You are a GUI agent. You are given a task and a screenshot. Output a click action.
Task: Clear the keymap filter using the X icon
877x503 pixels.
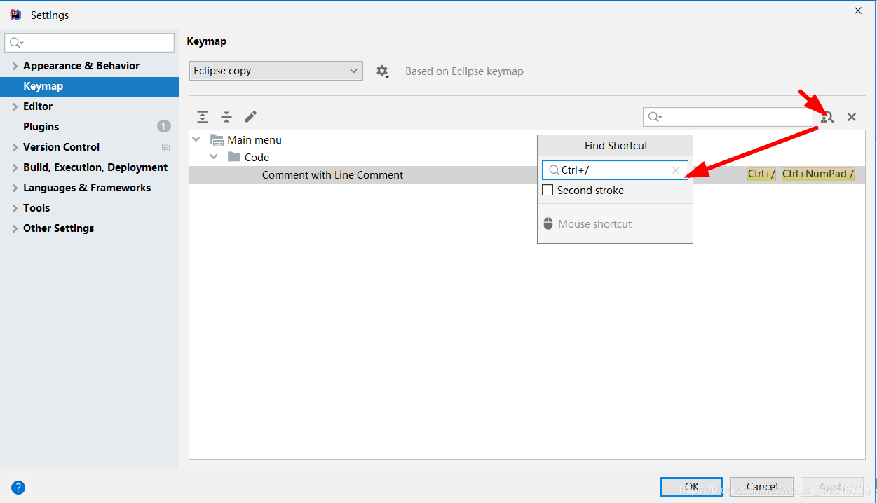click(852, 117)
